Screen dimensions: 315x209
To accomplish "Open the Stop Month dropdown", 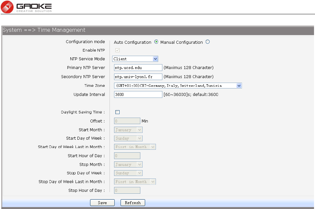I will pyautogui.click(x=128, y=165).
